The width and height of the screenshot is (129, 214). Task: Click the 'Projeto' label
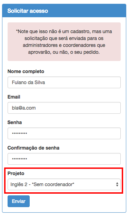[x=16, y=173]
